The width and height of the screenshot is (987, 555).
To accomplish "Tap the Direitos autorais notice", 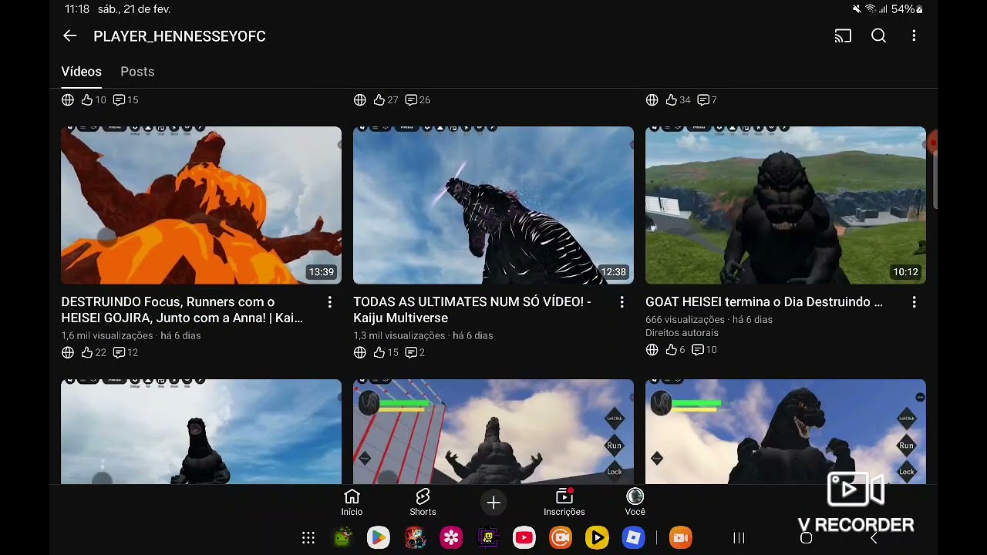I will [682, 333].
